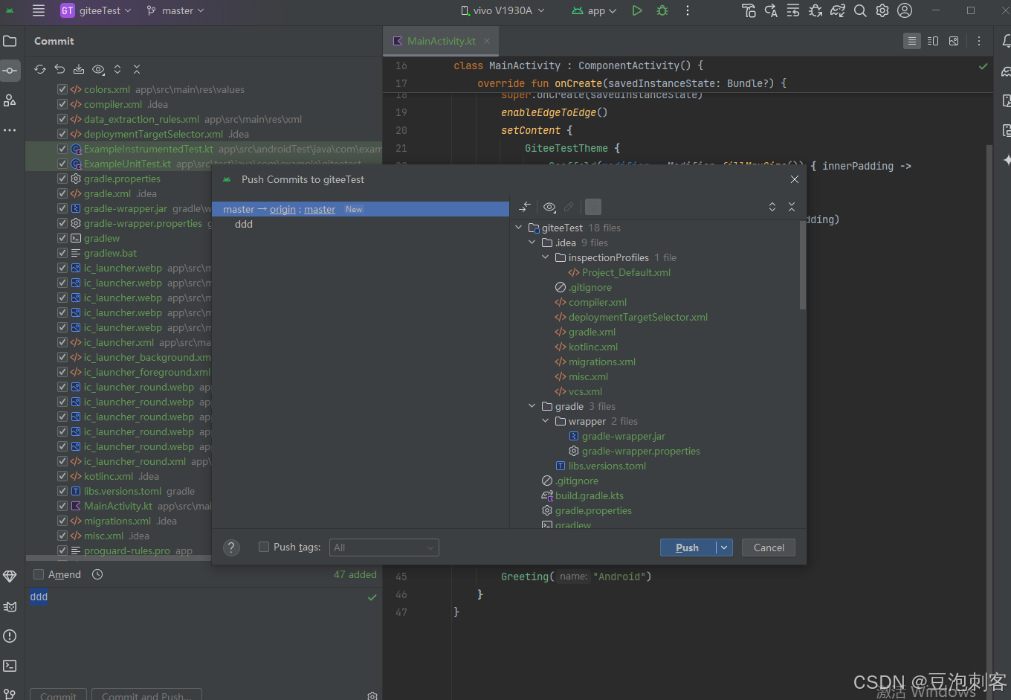Show more tool windows ellipsis in sidebar
This screenshot has width=1011, height=700.
10,130
